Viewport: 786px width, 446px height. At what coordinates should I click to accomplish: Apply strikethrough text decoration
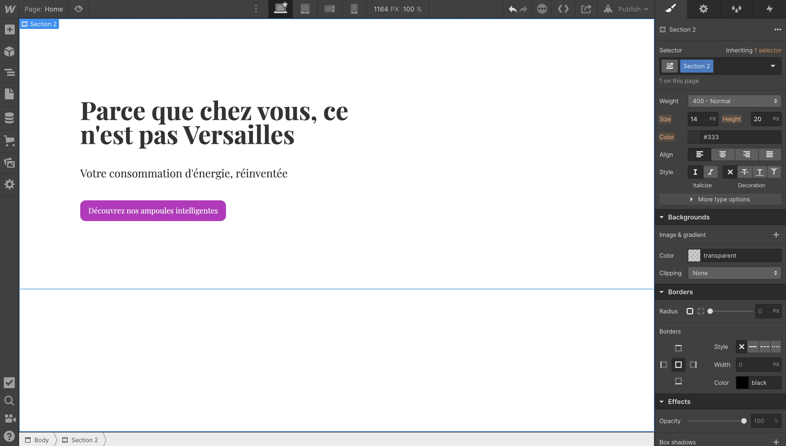click(x=745, y=172)
